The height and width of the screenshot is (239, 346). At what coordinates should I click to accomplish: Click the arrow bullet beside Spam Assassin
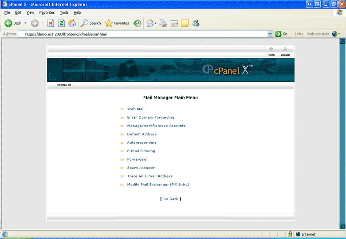(122, 168)
